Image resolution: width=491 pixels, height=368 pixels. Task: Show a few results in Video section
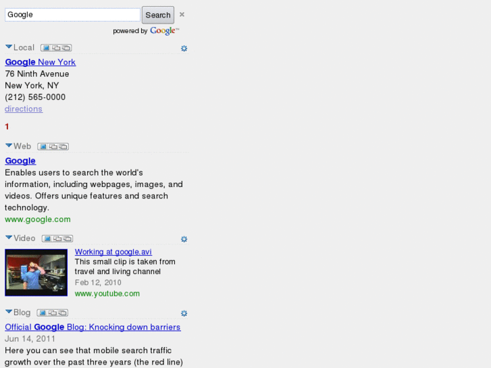[x=57, y=238]
